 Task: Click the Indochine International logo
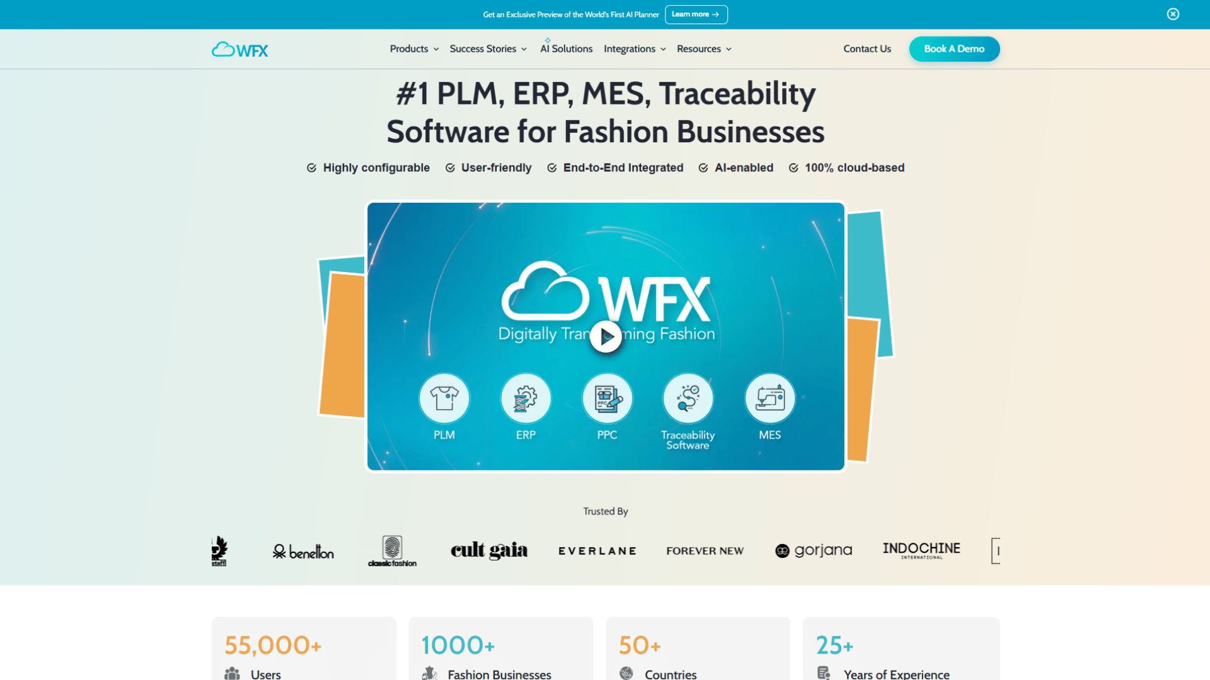[x=921, y=550]
